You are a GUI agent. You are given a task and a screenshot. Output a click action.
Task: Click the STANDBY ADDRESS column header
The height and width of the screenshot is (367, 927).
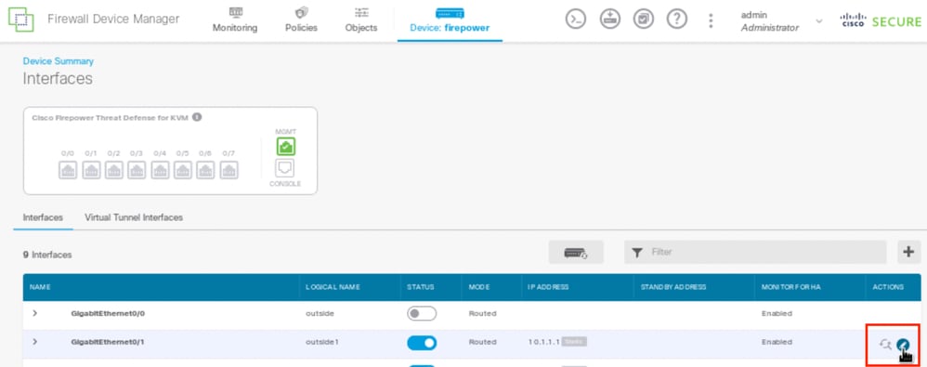pos(673,287)
